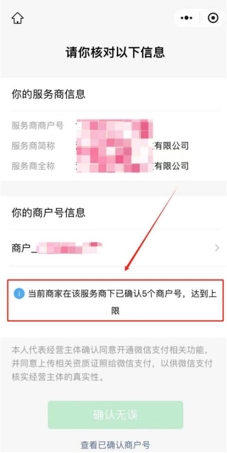Select the 服务商简称 field label

click(x=33, y=146)
